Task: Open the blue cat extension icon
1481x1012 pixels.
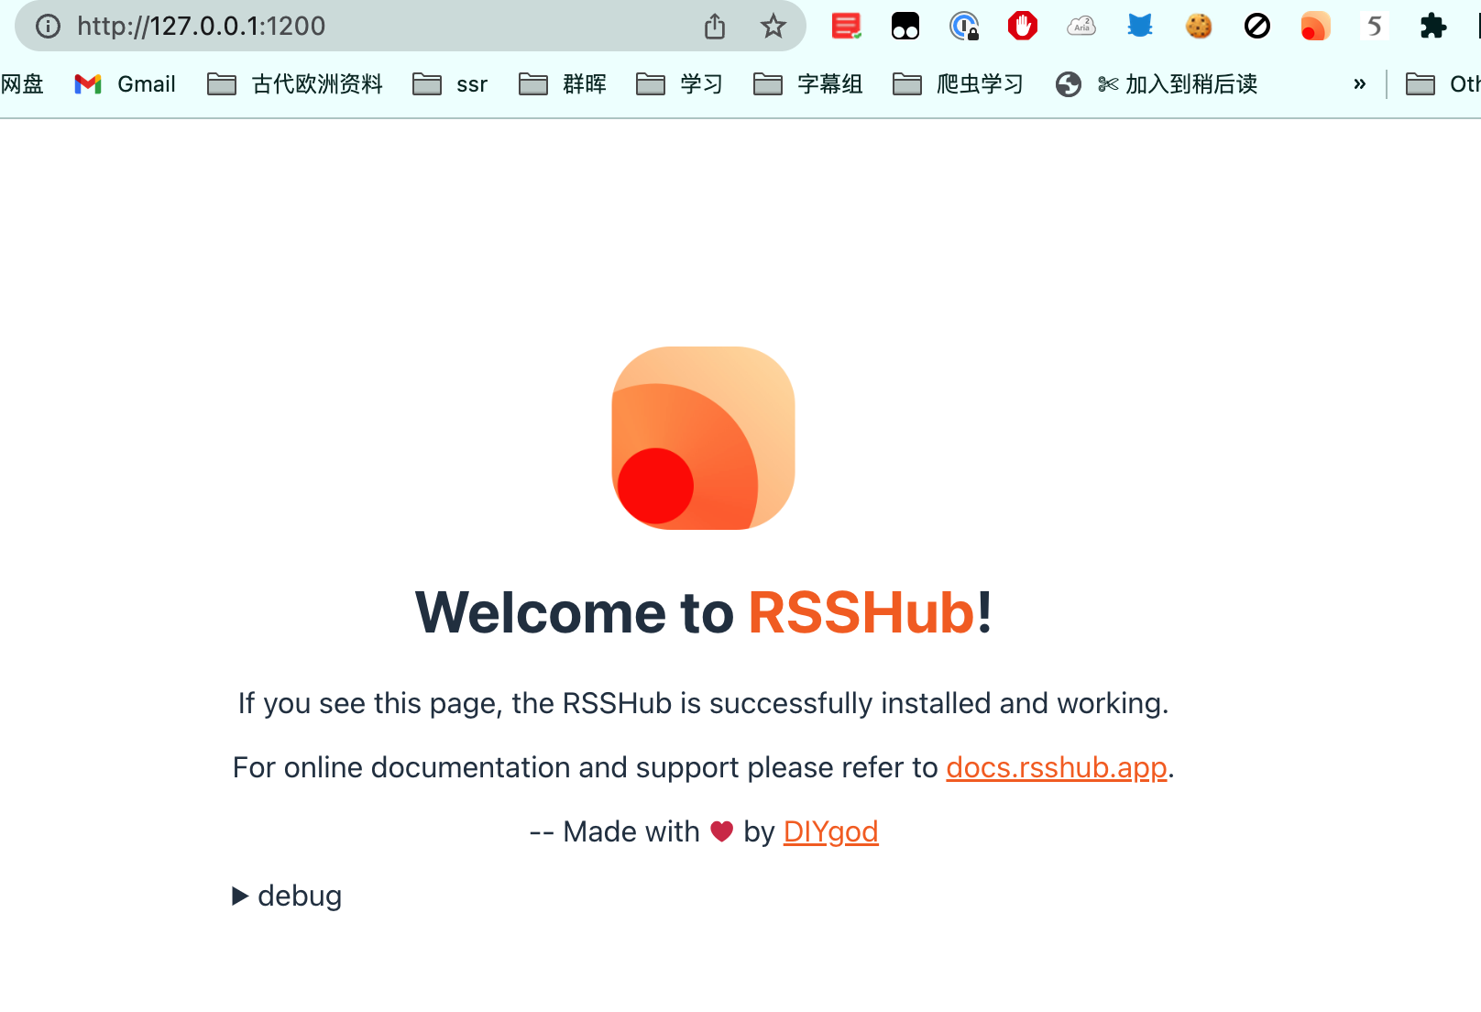Action: [x=1140, y=27]
